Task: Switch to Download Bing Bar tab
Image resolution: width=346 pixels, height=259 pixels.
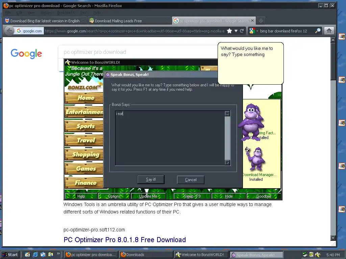Action: point(45,21)
